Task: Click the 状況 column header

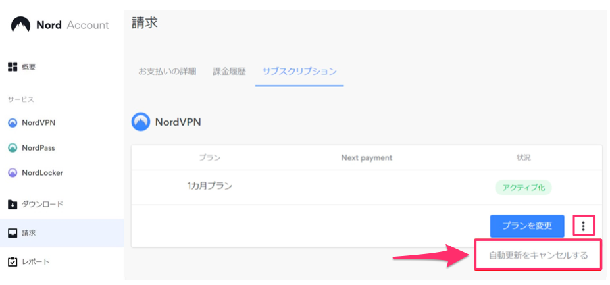Action: click(523, 158)
